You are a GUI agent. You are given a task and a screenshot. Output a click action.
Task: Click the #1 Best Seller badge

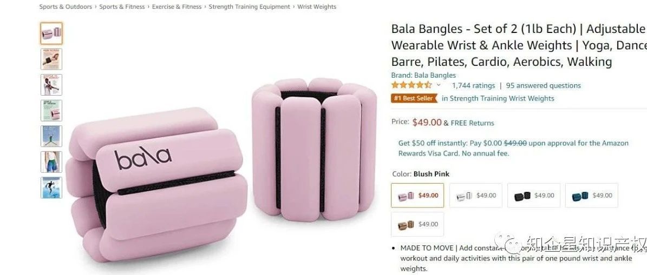[414, 98]
